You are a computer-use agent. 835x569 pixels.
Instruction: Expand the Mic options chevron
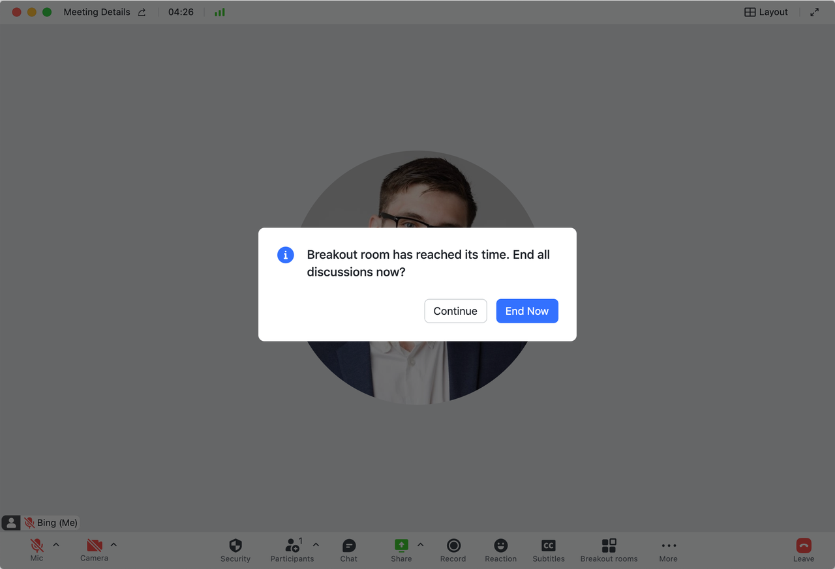(56, 544)
